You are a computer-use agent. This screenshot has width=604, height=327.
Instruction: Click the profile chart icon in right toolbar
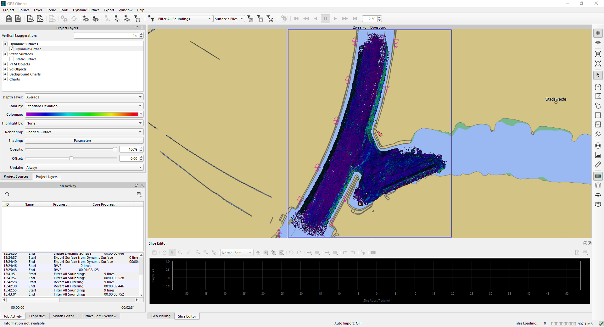598,155
